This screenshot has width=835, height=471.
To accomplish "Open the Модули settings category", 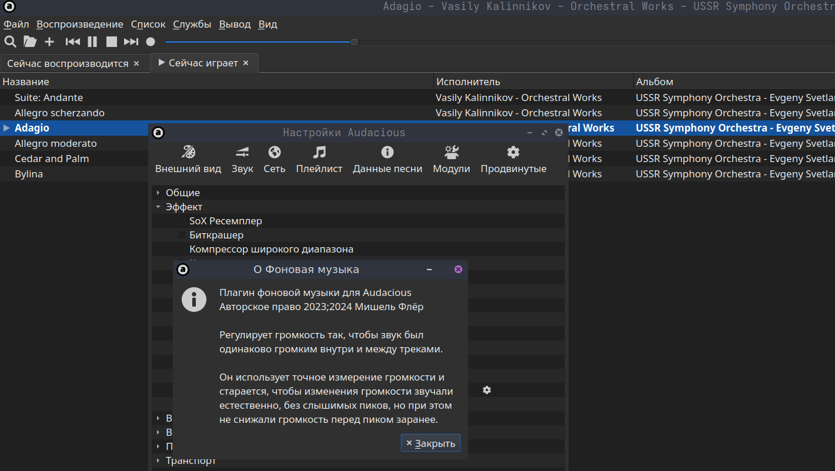I will pos(451,160).
